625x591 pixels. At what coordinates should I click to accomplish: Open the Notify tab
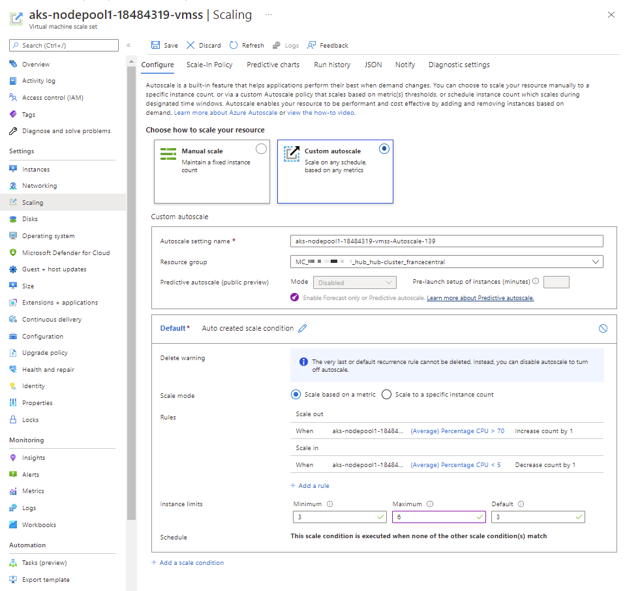tap(405, 65)
